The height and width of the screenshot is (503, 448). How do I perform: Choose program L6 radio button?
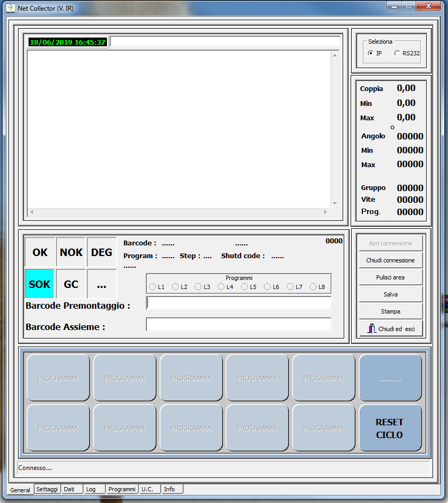click(267, 286)
